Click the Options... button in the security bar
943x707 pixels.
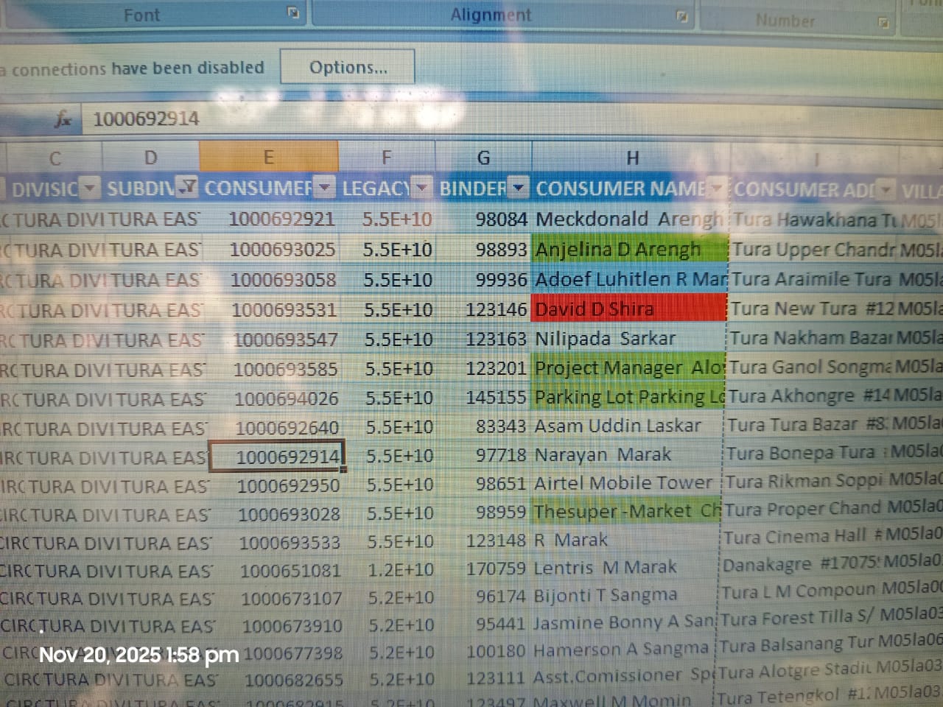coord(348,68)
